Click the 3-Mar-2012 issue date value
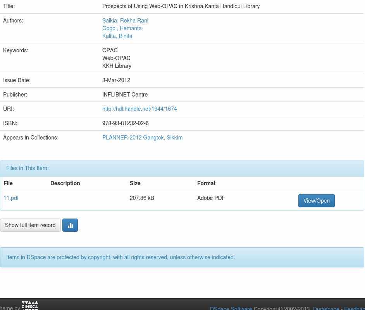Image resolution: width=365 pixels, height=310 pixels. tap(116, 80)
